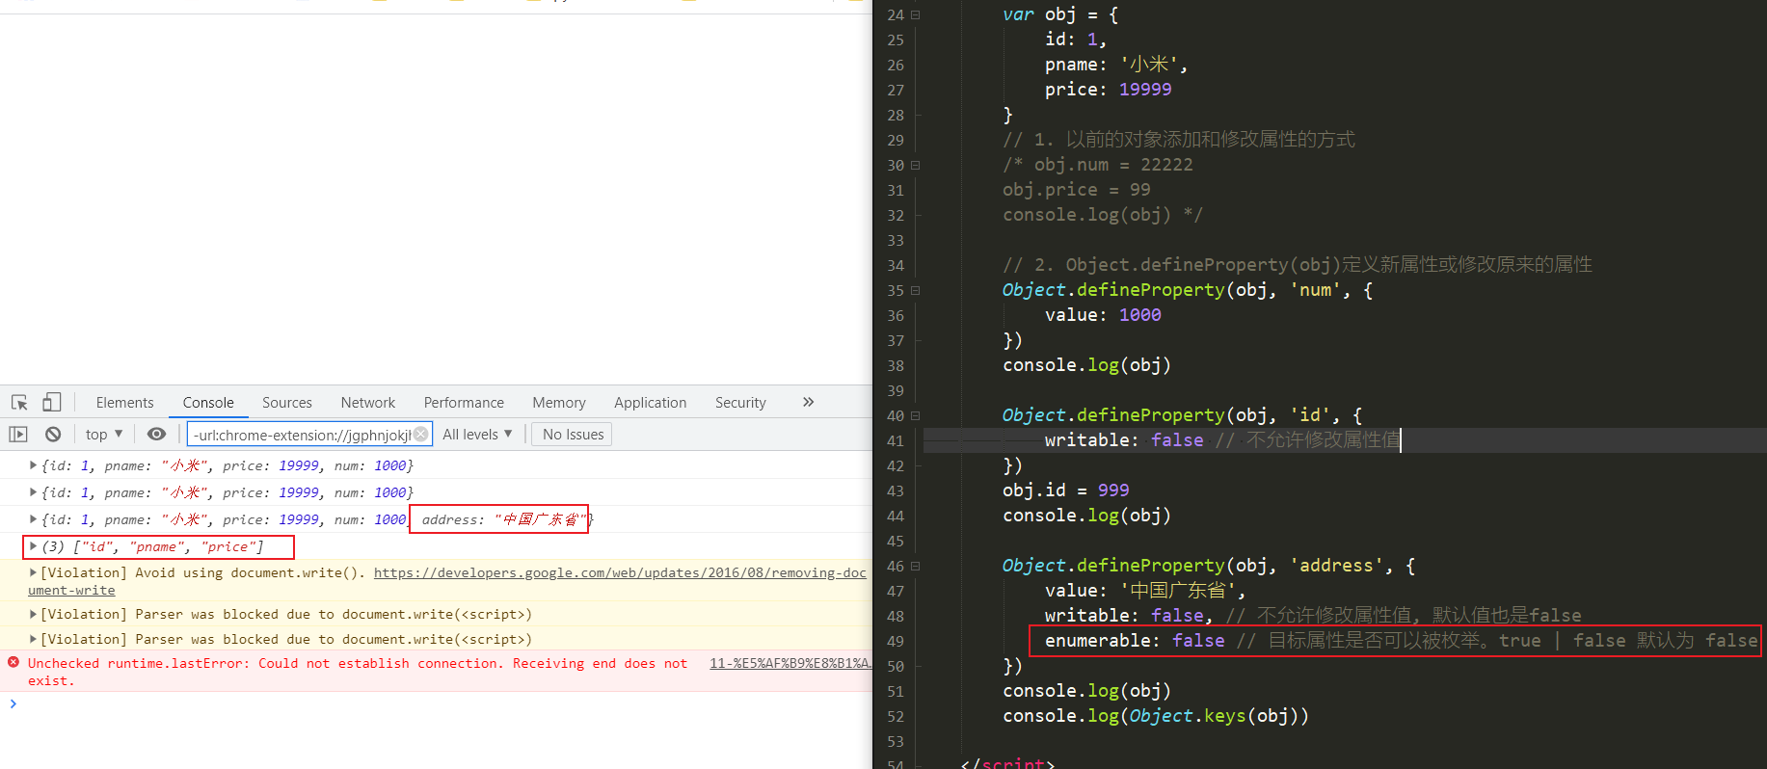Click the 'enumerable: false' code on line 49
This screenshot has height=769, width=1767.
coord(1135,641)
